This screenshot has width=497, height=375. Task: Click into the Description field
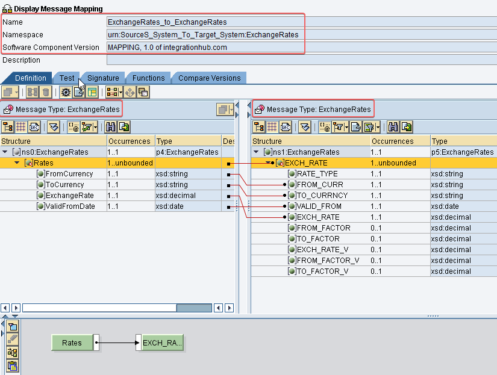tap(302, 60)
